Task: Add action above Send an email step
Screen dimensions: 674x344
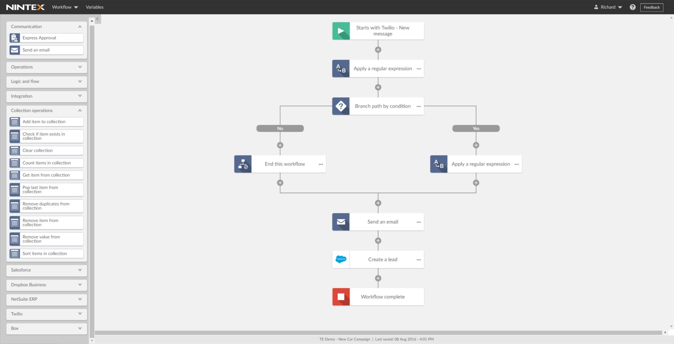Action: (378, 203)
